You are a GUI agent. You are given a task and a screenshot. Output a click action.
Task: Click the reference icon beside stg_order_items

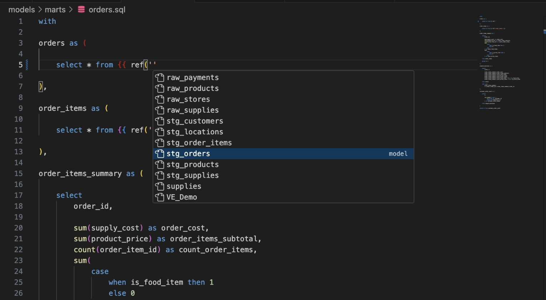pos(160,143)
